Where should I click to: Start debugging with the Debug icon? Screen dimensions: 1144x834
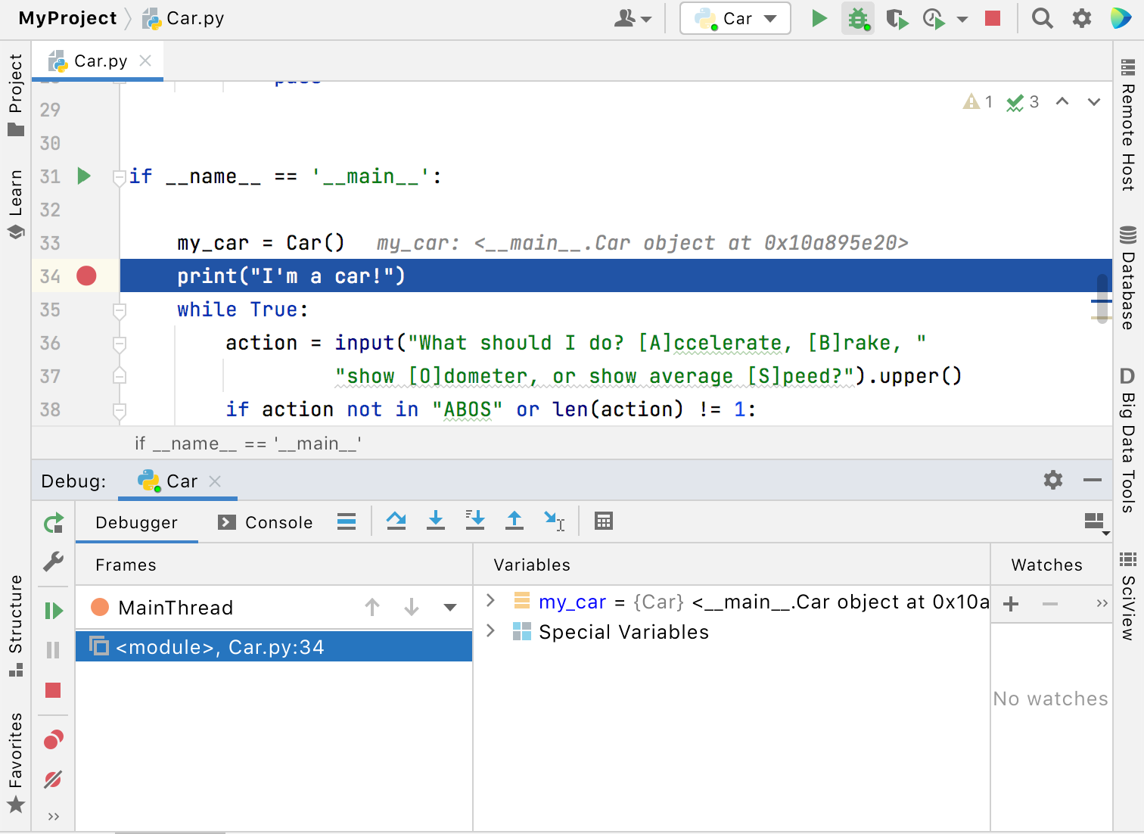(x=857, y=18)
